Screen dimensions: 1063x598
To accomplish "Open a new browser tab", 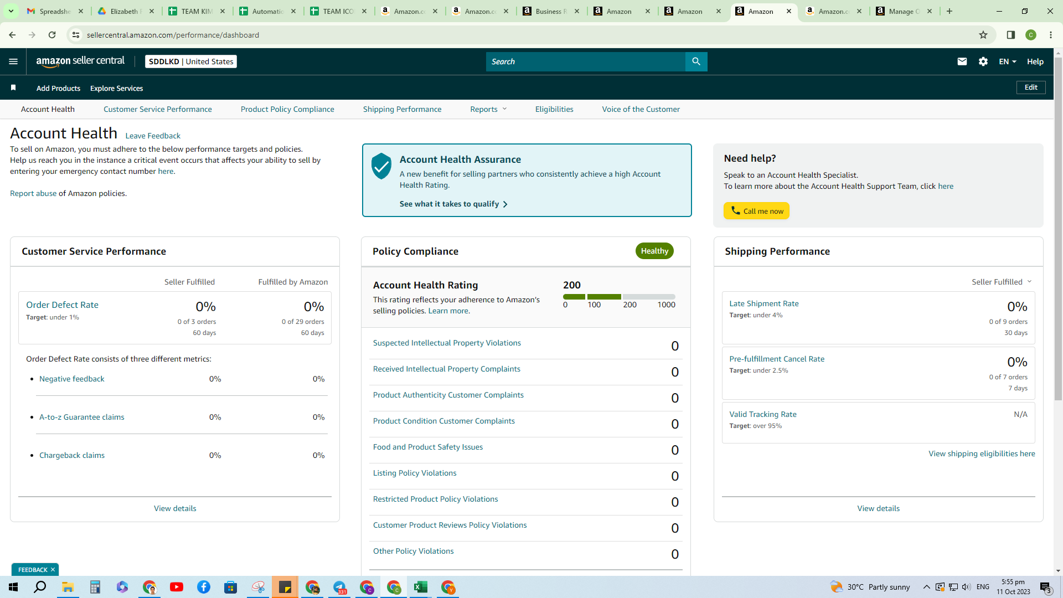I will [950, 11].
